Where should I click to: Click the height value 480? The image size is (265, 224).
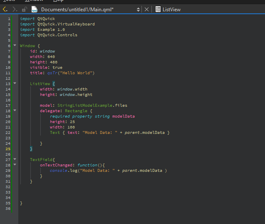point(54,62)
